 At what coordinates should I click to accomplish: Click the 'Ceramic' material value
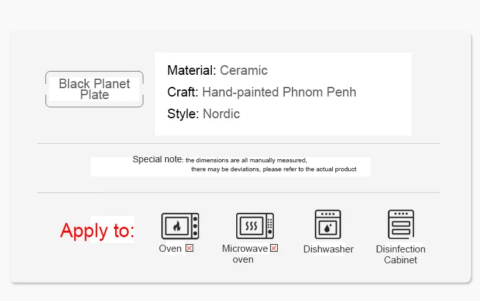click(244, 70)
